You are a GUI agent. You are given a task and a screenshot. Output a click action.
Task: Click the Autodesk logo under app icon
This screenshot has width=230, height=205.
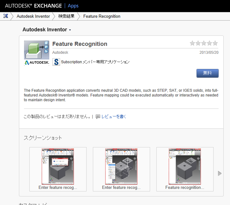pos(37,63)
